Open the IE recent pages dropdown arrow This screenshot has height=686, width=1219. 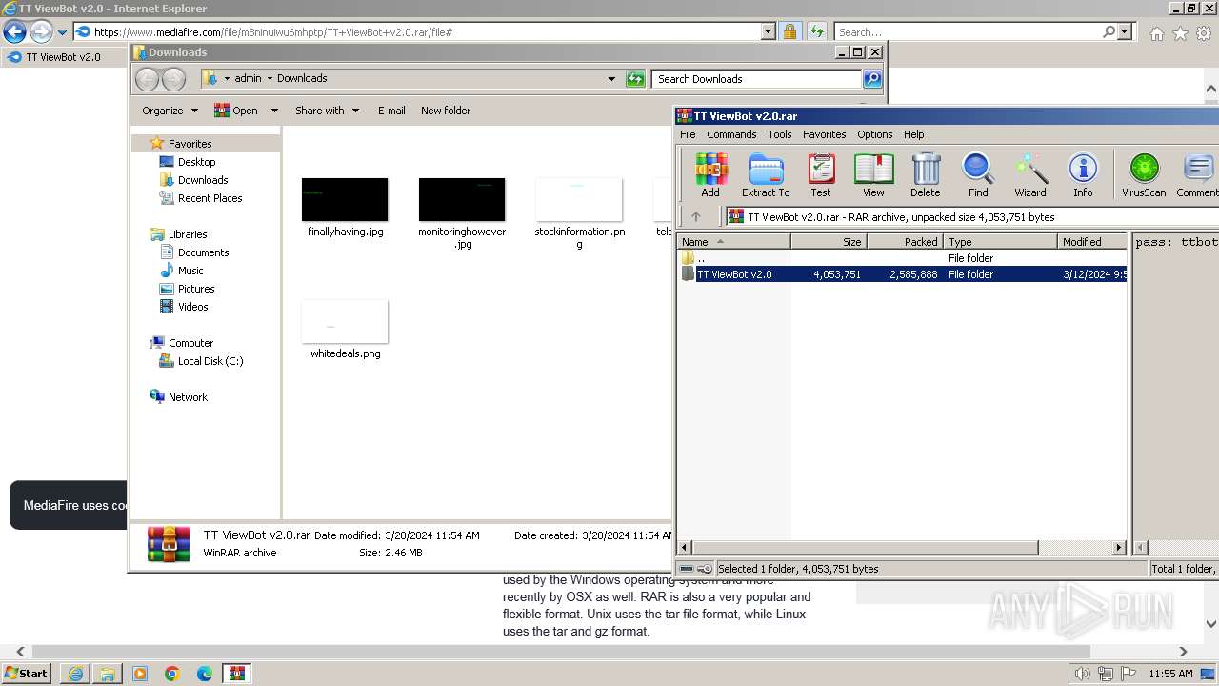[x=62, y=32]
